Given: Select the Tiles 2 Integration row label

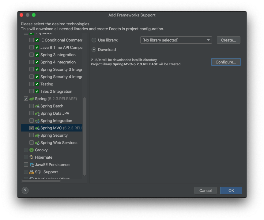Looking at the screenshot, I should tap(56, 92).
